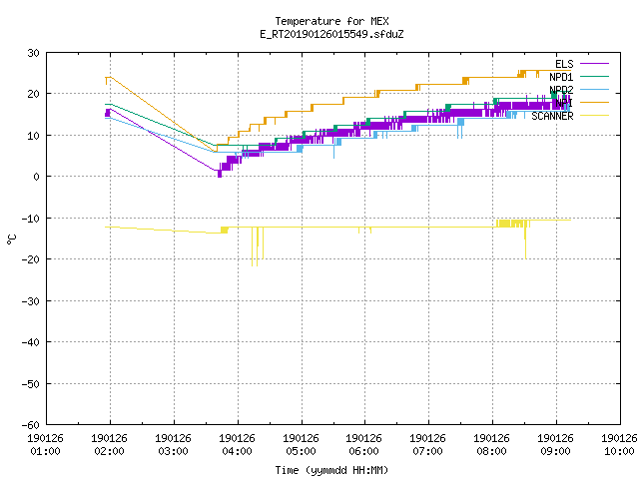The image size is (639, 479).
Task: Click the yellow SCANNER legend line sample
Action: (x=594, y=116)
